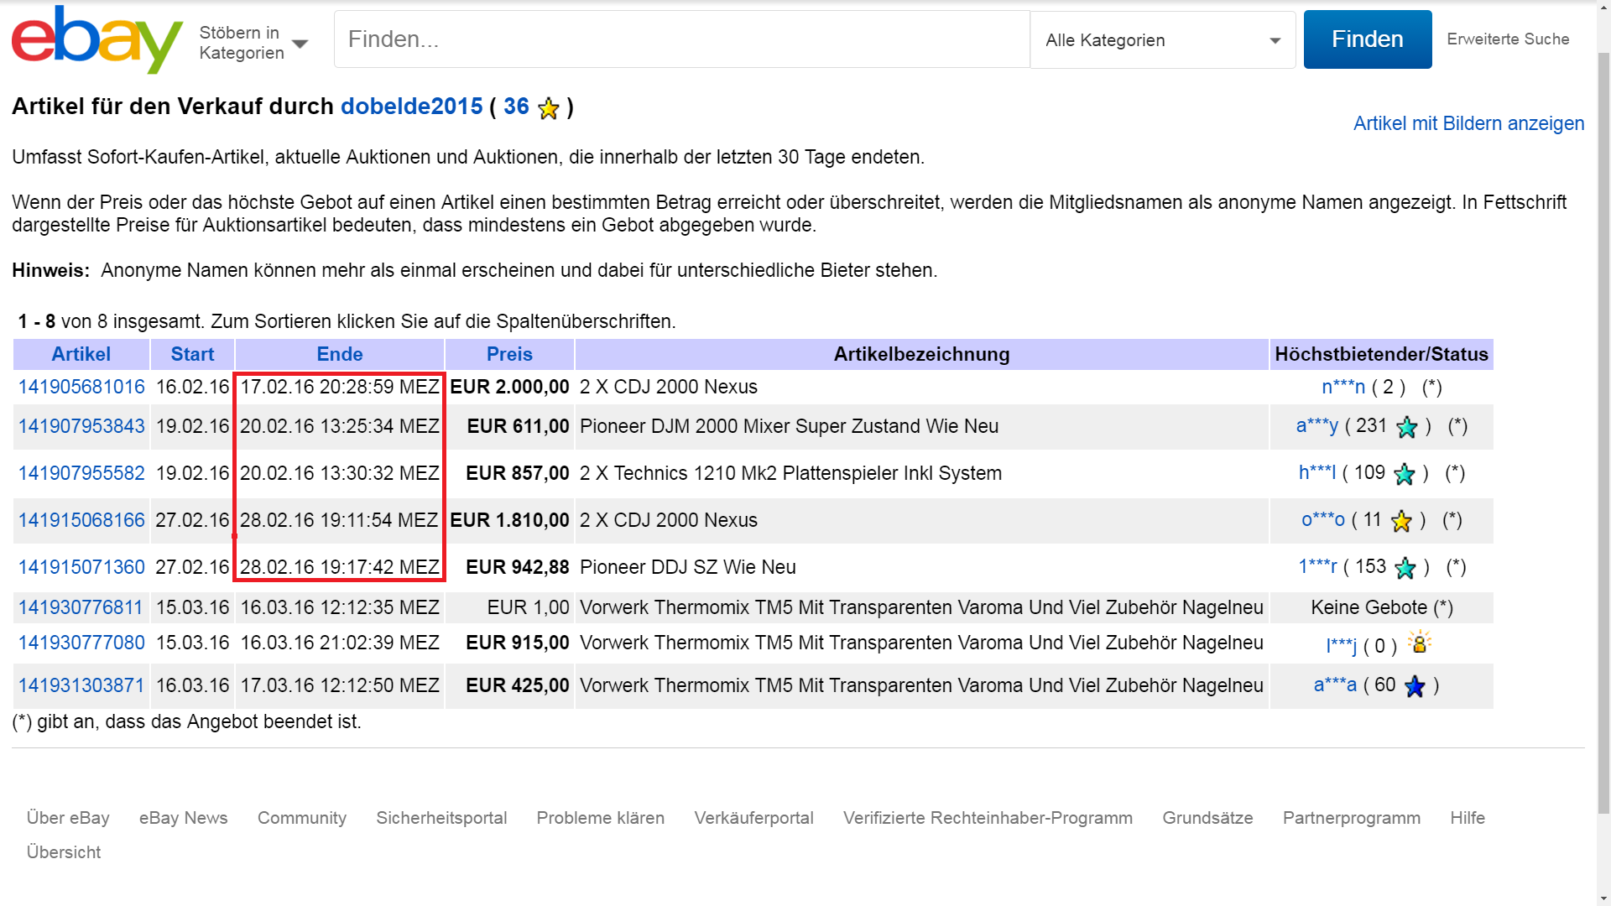Sort the table by Preis column
Viewport: 1611px width, 906px height.
pos(509,354)
